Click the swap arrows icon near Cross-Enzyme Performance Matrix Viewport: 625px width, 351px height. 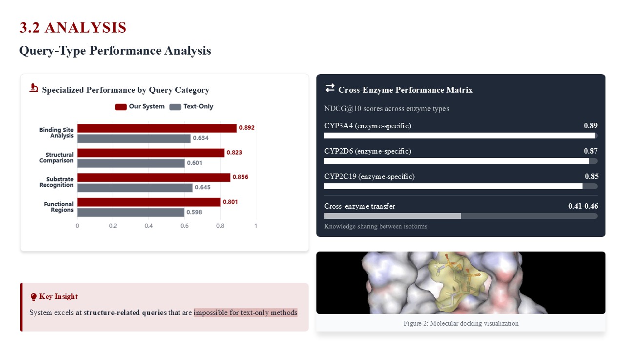point(330,88)
